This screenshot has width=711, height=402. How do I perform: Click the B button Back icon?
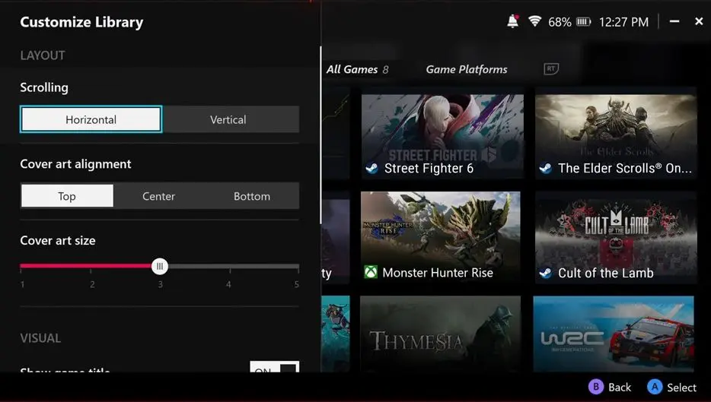(x=596, y=387)
